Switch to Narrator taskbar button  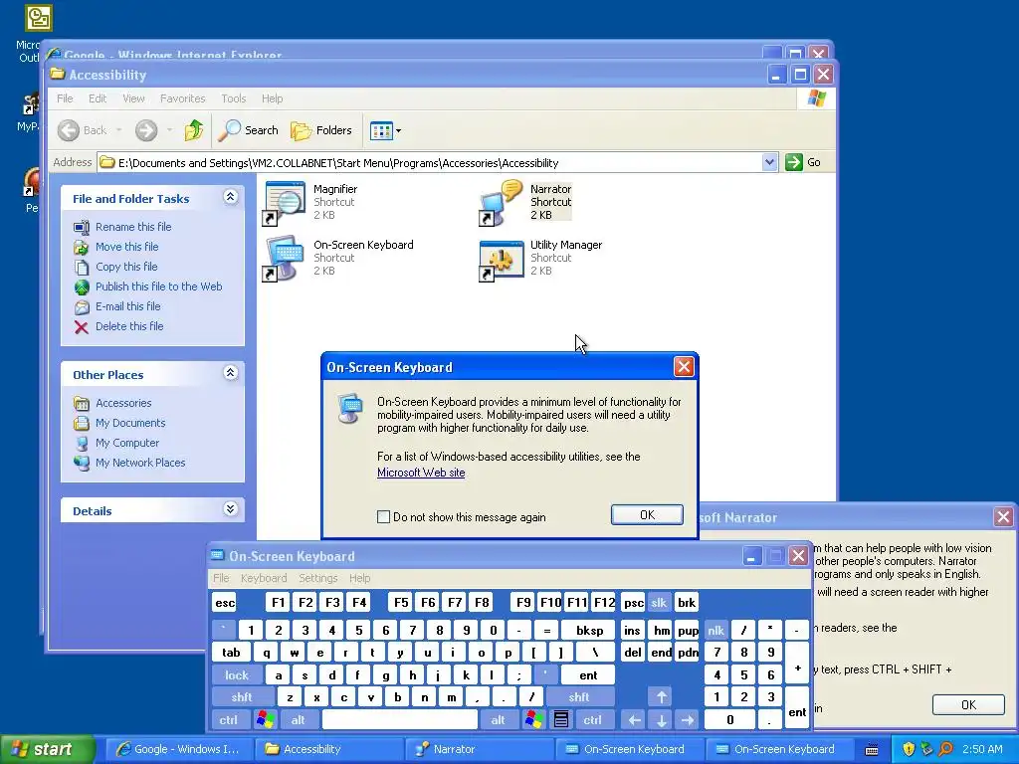coord(480,750)
